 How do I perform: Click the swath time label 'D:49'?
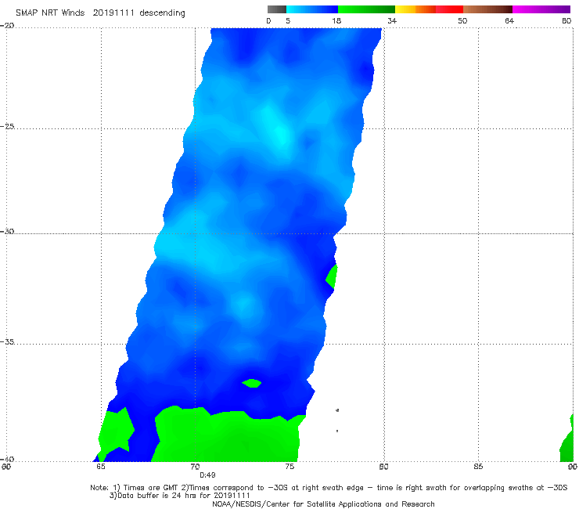pyautogui.click(x=207, y=475)
